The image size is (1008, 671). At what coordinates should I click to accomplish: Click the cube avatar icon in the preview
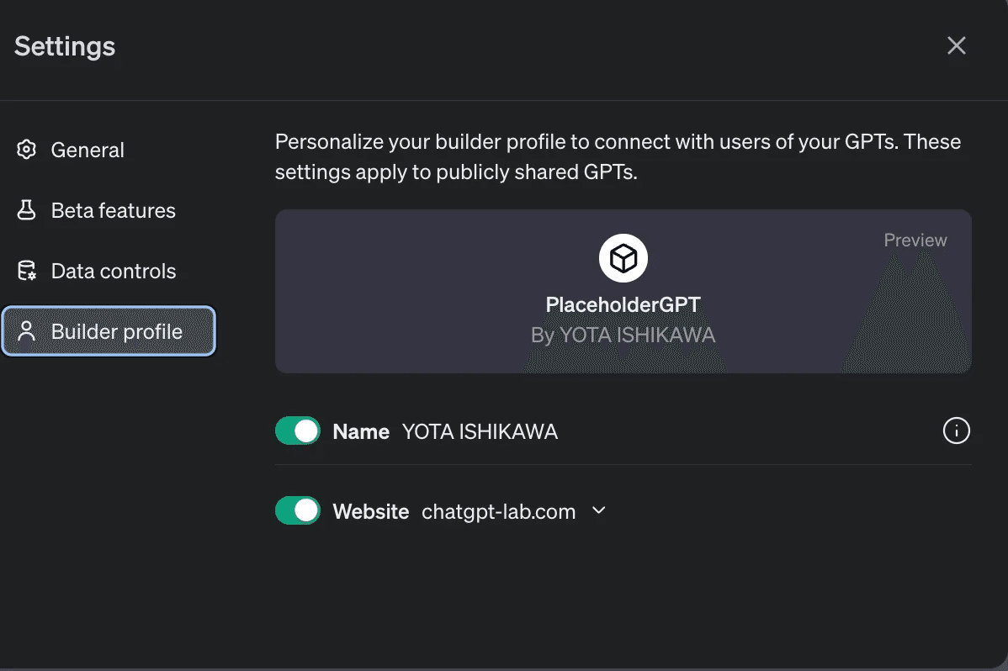(623, 258)
